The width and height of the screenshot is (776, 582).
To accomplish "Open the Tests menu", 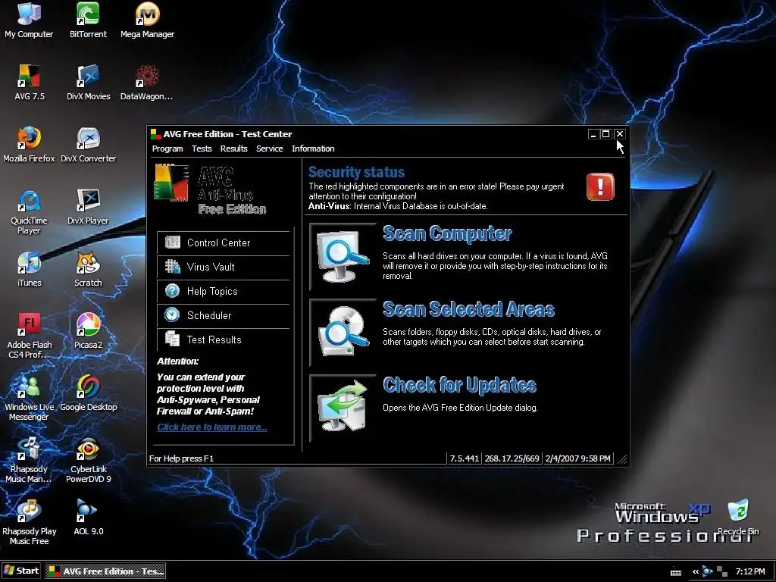I will 202,149.
